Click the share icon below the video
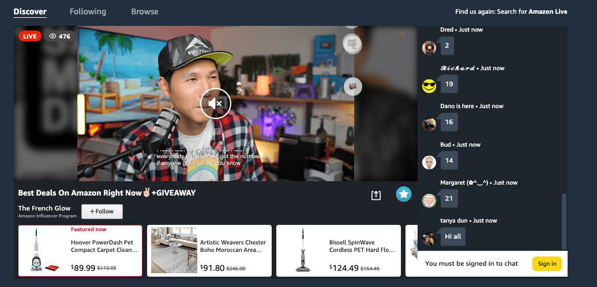 click(x=376, y=195)
